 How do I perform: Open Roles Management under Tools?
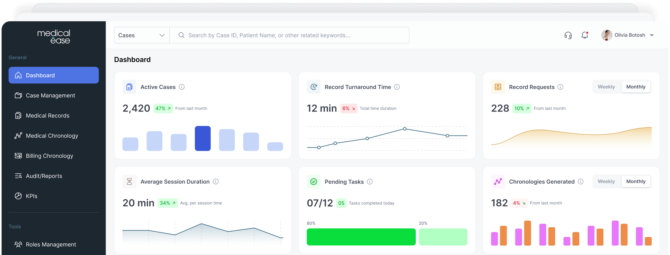(51, 245)
